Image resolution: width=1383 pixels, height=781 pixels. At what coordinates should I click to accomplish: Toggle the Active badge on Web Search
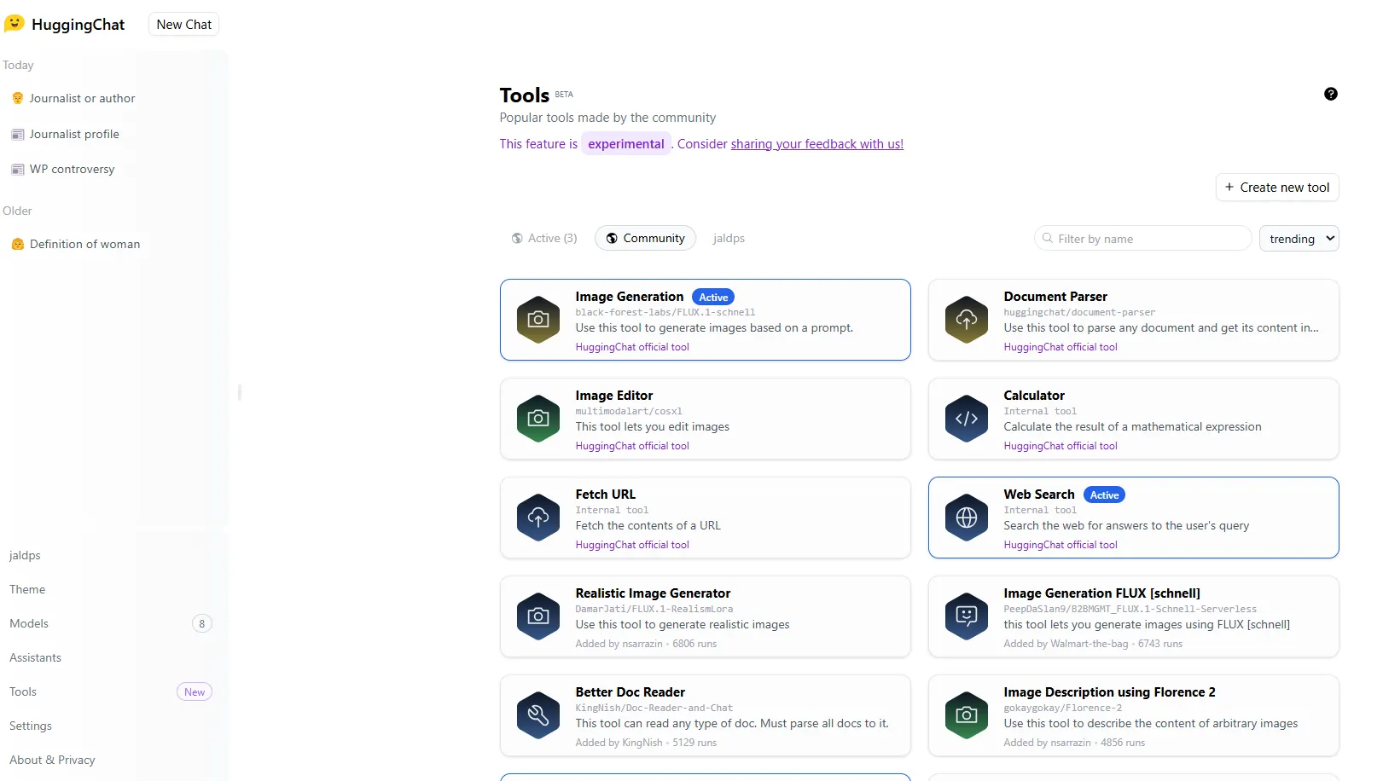coord(1104,495)
